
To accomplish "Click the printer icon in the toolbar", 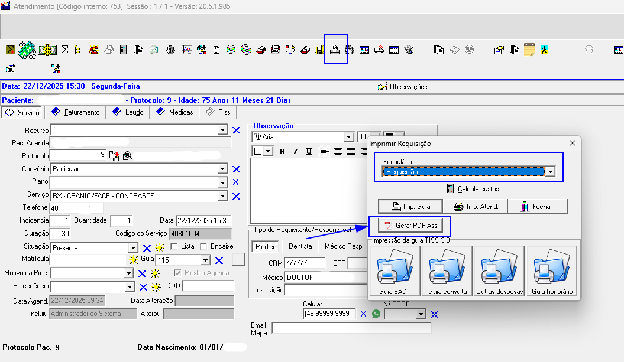I will 335,50.
